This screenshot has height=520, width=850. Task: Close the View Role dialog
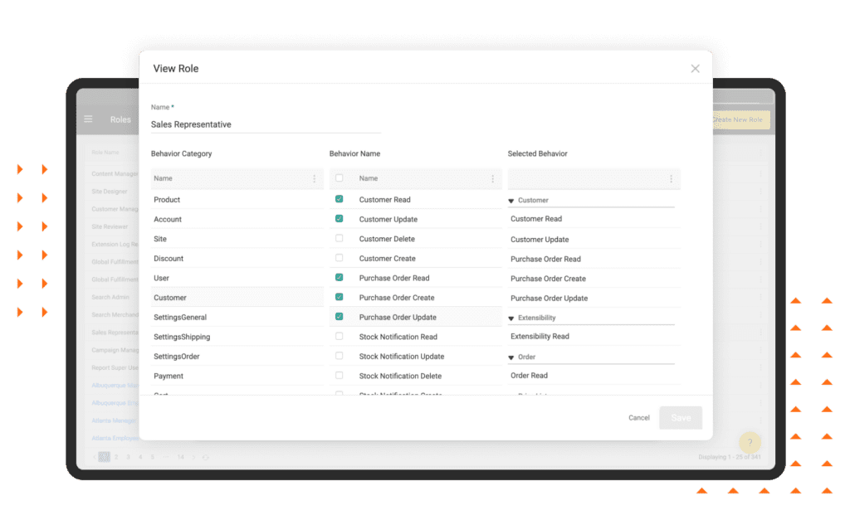tap(695, 68)
